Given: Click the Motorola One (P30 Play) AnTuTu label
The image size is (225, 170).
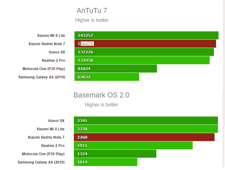Looking at the screenshot, I should coord(44,69).
